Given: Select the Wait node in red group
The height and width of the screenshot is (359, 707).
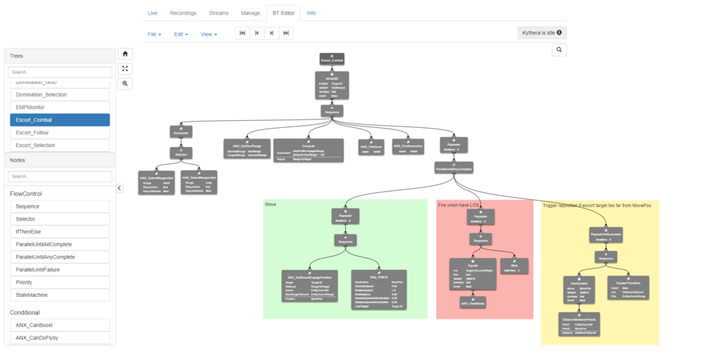Looking at the screenshot, I should (x=514, y=266).
